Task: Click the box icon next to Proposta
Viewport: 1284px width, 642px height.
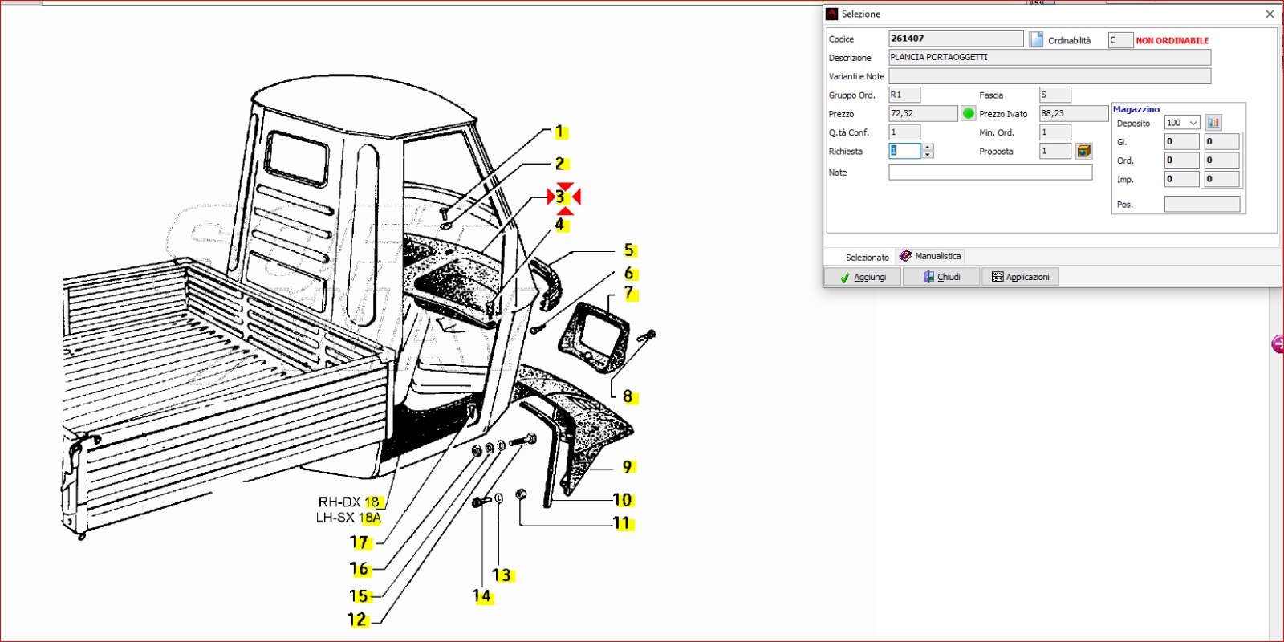Action: [x=1083, y=151]
